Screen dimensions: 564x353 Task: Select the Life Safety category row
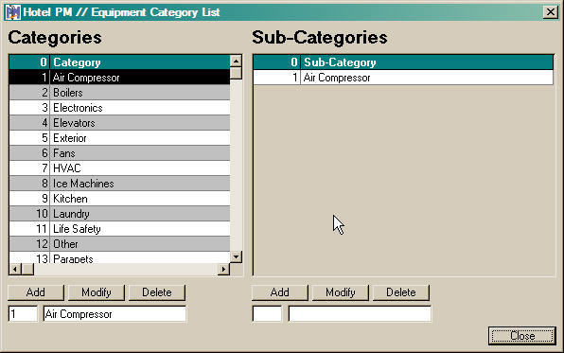click(x=119, y=228)
